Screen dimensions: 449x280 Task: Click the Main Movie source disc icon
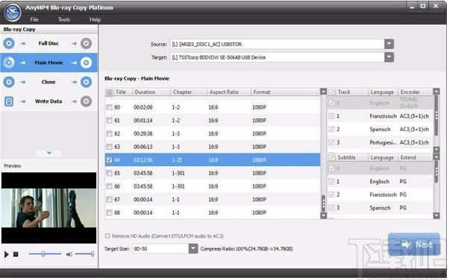click(x=9, y=63)
